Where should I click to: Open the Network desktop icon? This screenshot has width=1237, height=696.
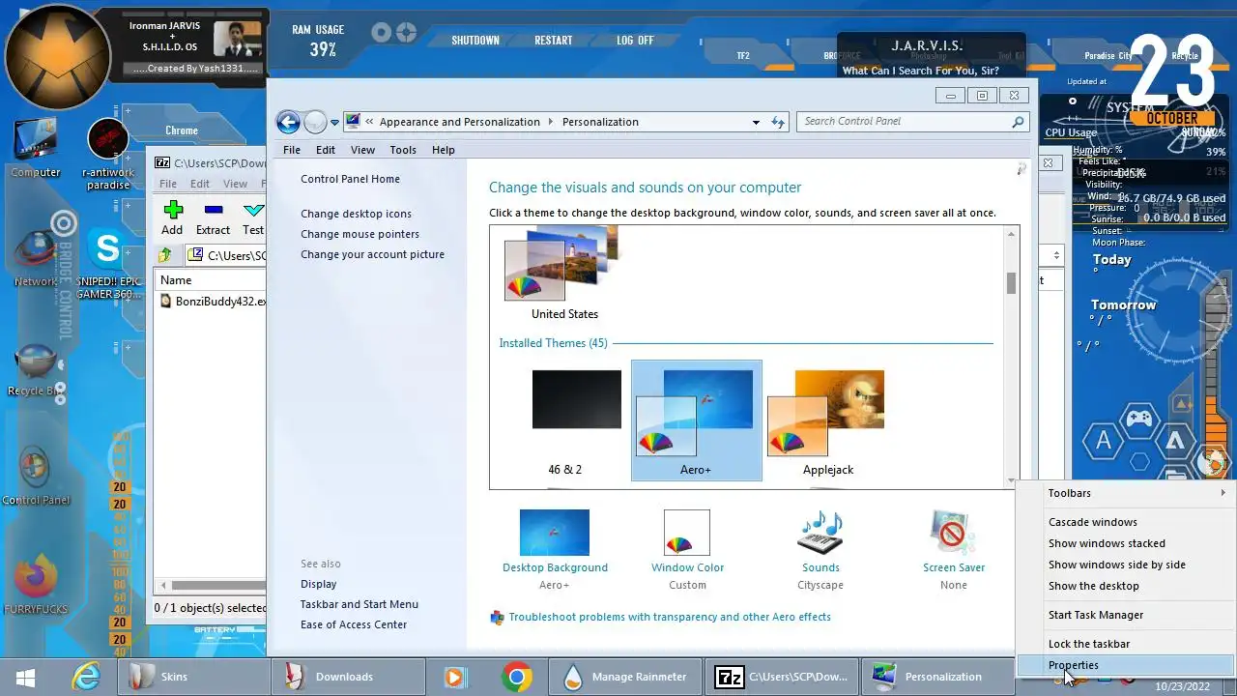tap(36, 259)
